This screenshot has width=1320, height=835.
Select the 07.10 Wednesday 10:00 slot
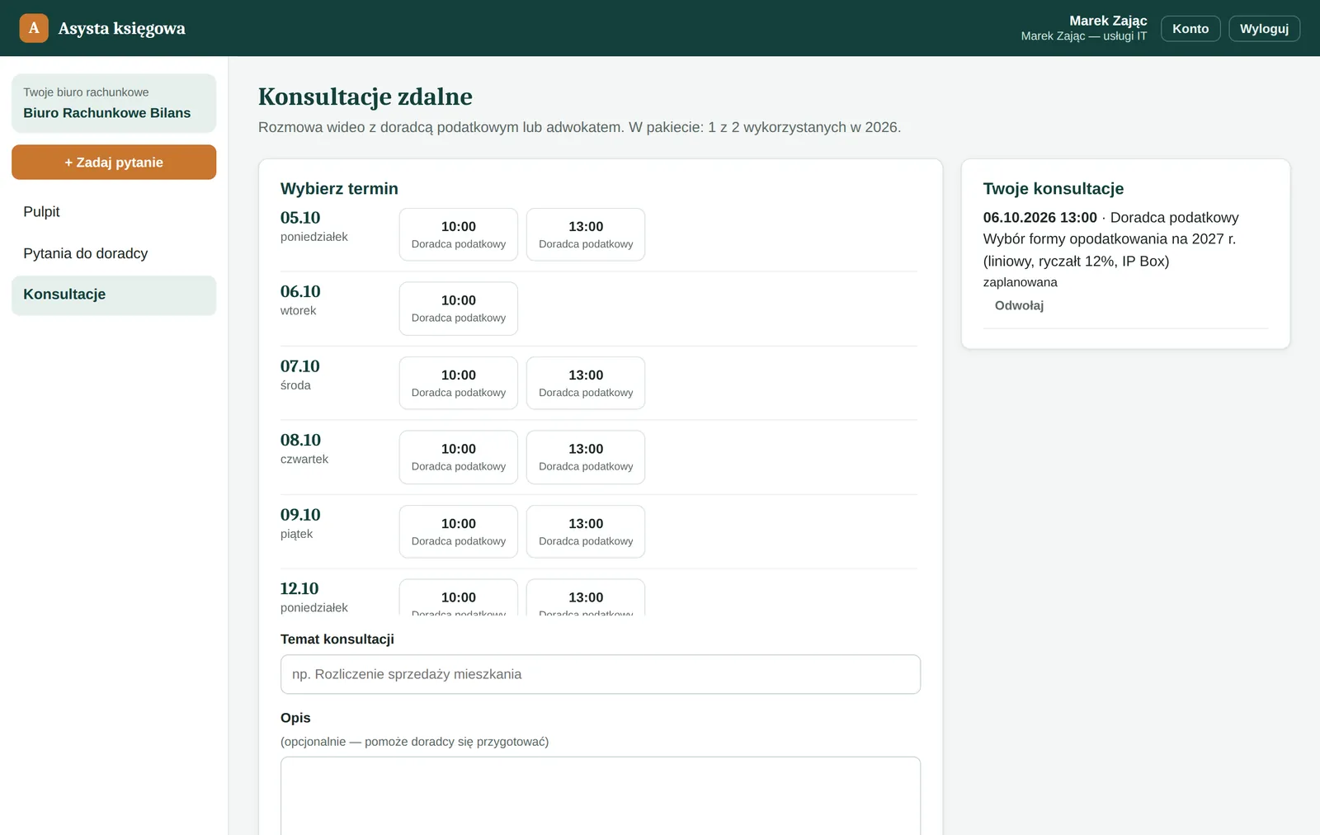459,383
